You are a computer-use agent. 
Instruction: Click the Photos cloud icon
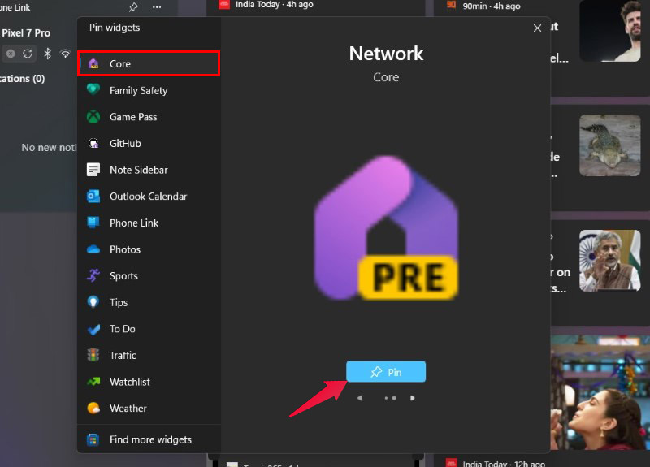[x=93, y=249]
